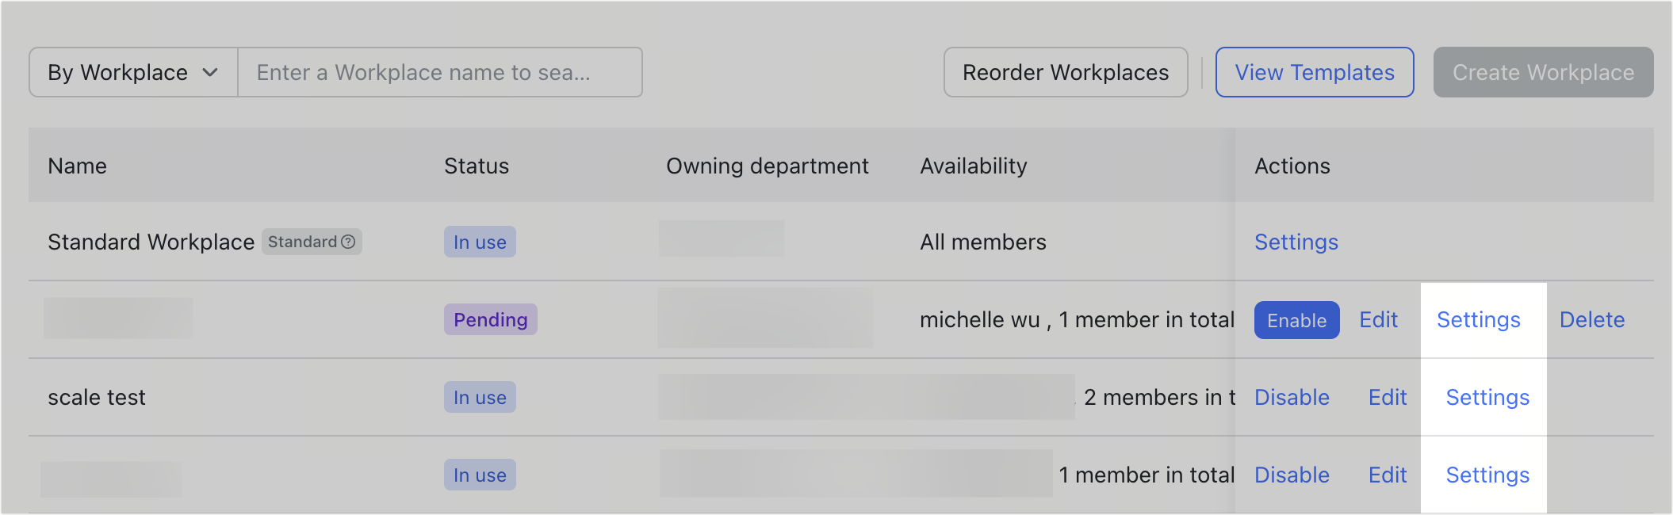The width and height of the screenshot is (1673, 515).
Task: Click the Standard tag badge
Action: click(x=312, y=242)
